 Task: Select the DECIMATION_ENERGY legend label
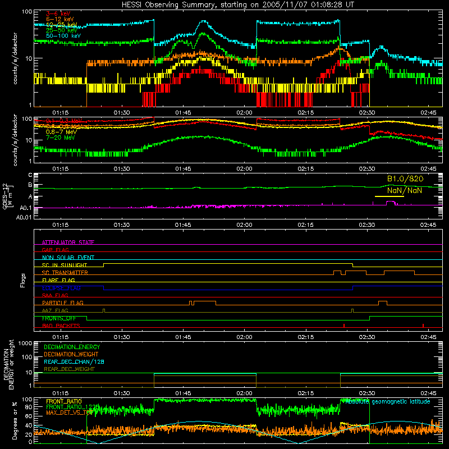click(x=72, y=347)
